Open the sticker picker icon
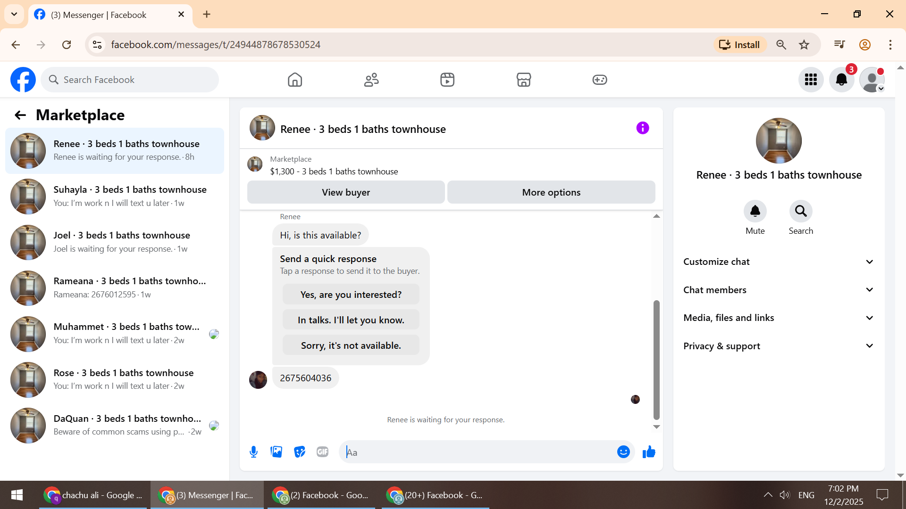This screenshot has width=906, height=509. pos(300,452)
